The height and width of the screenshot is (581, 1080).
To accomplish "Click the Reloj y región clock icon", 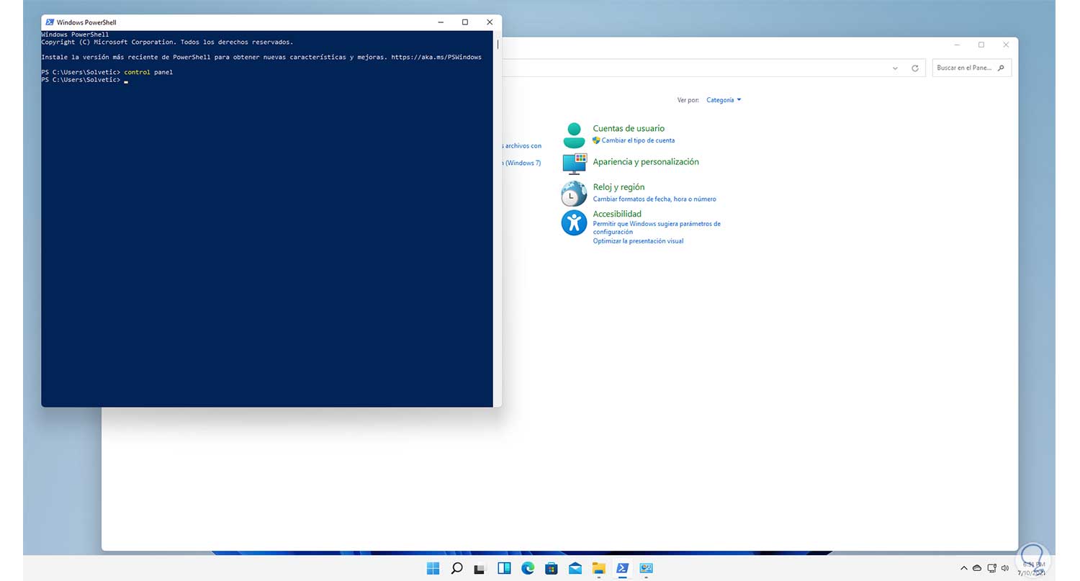I will [x=574, y=194].
